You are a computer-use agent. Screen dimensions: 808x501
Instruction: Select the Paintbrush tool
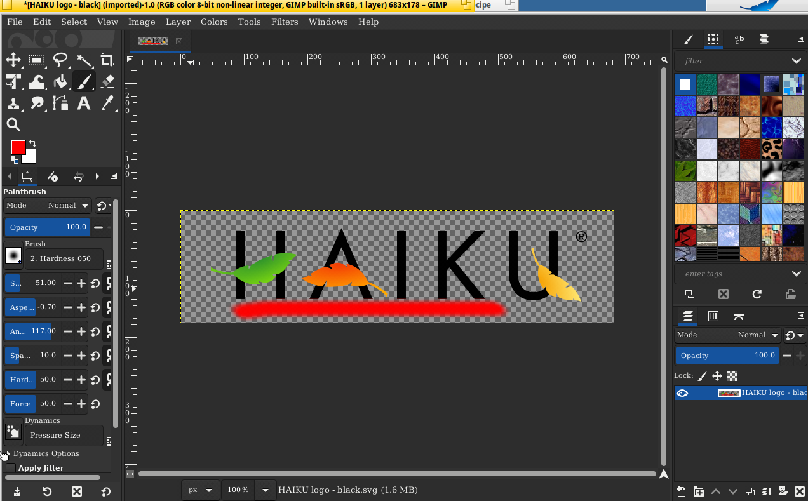84,81
